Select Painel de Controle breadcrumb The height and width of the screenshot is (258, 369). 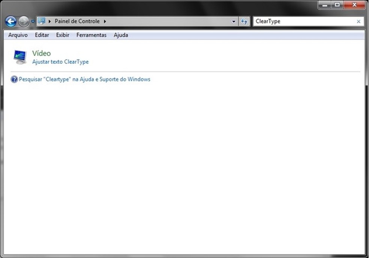[77, 21]
